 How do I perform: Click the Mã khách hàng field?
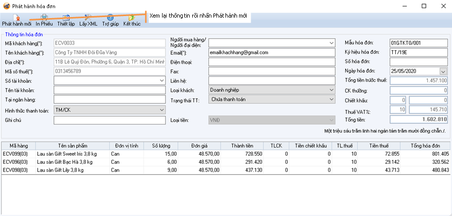coord(110,43)
